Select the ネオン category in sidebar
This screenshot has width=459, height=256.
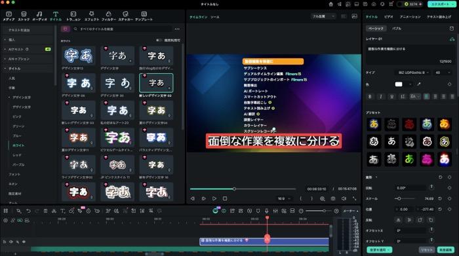13,184
